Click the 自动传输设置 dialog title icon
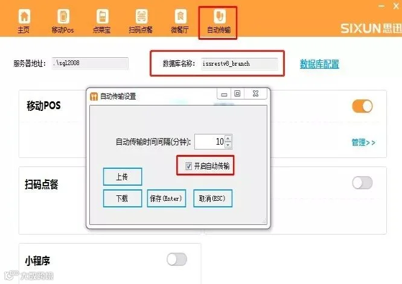Viewport: 402px width, 284px height. click(94, 96)
